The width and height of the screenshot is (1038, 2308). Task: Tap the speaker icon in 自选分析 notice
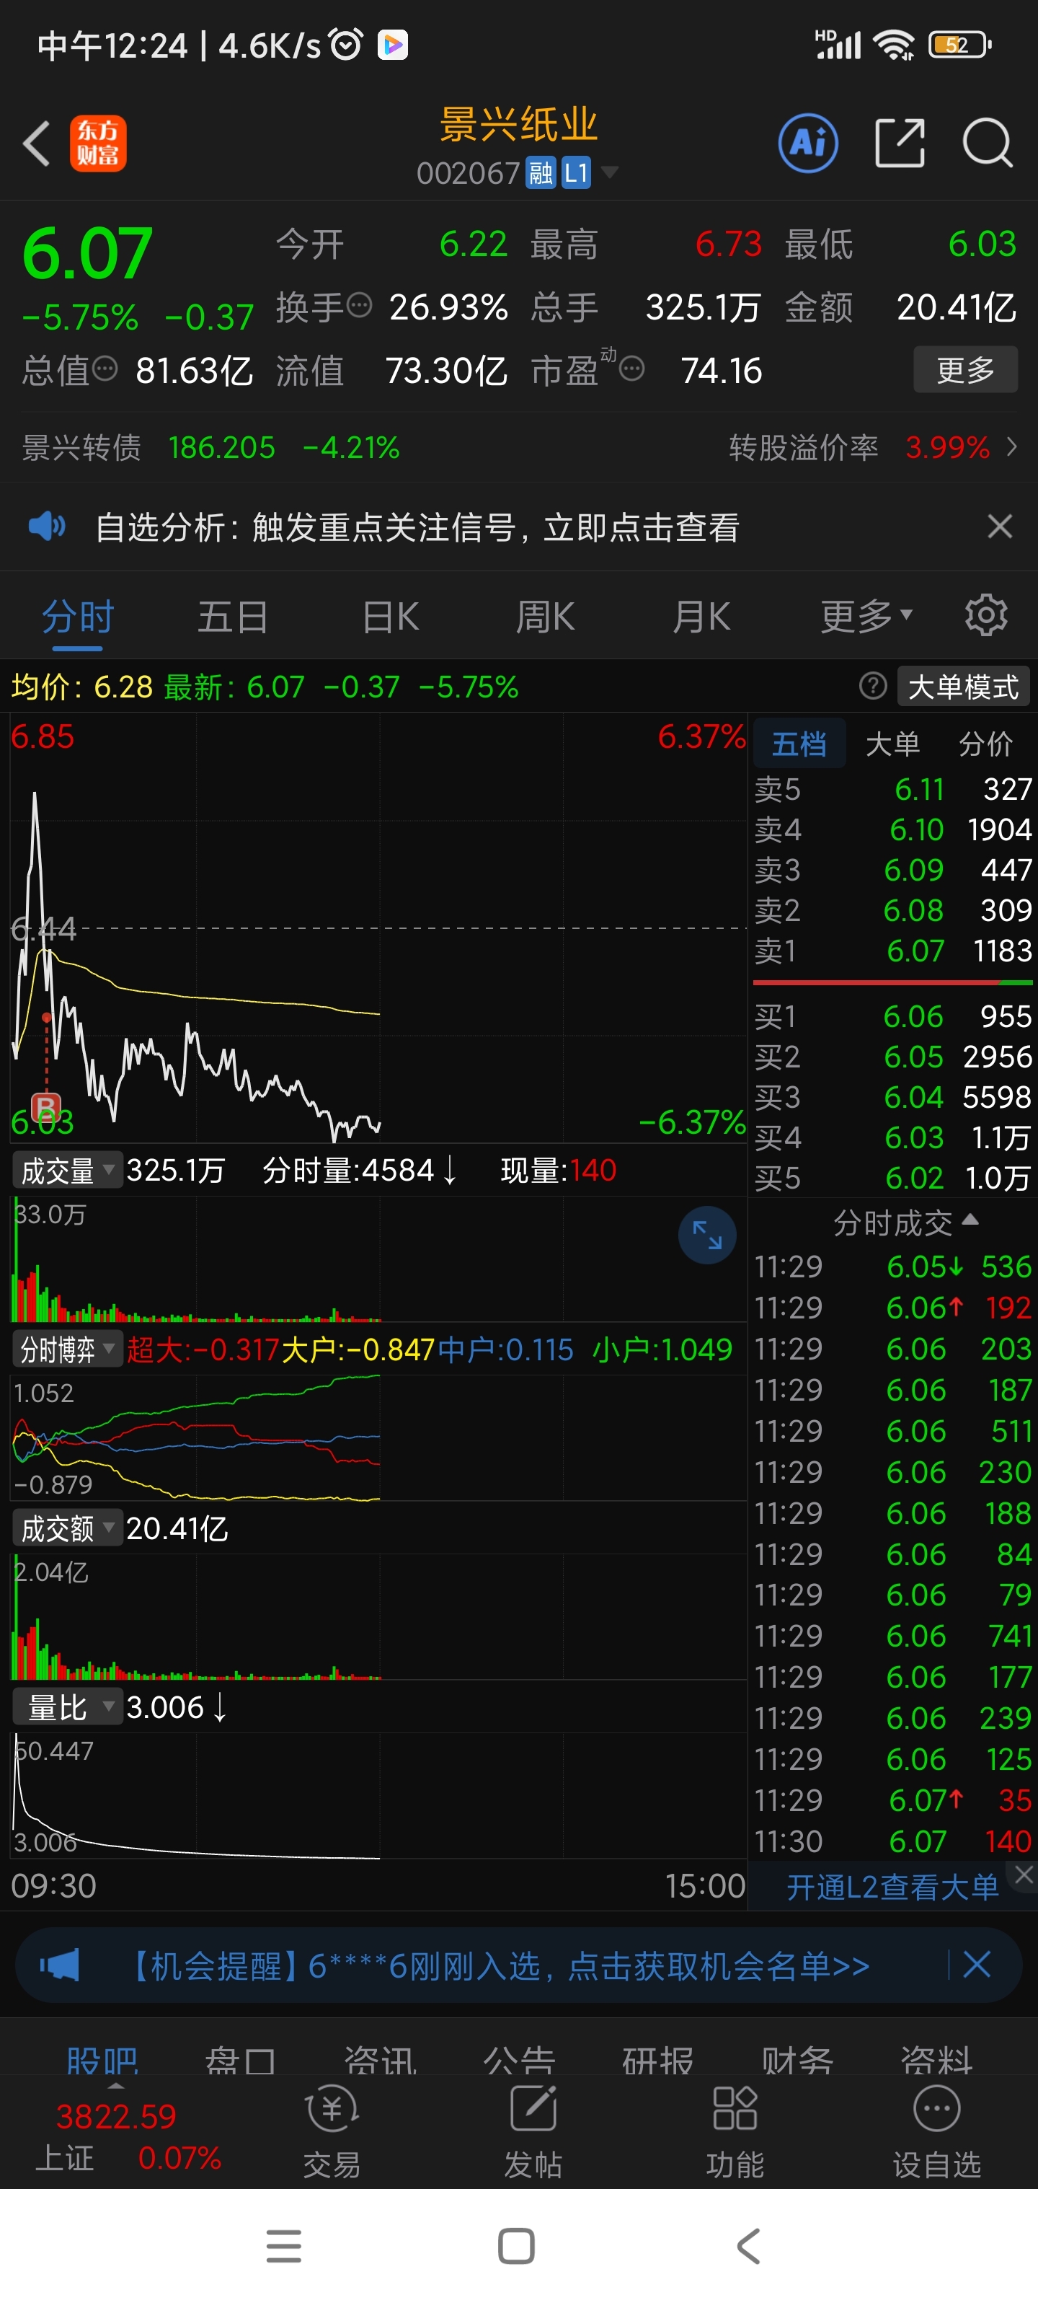[47, 526]
